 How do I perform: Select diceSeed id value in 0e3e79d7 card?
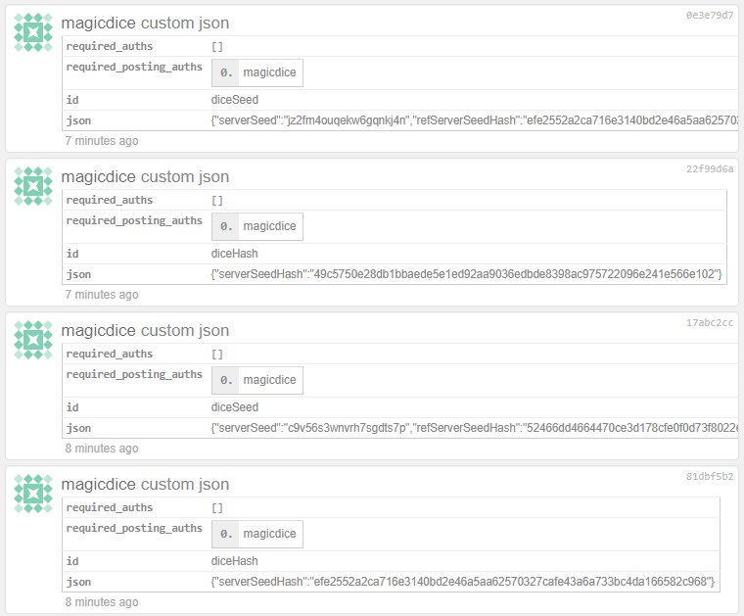(x=235, y=100)
